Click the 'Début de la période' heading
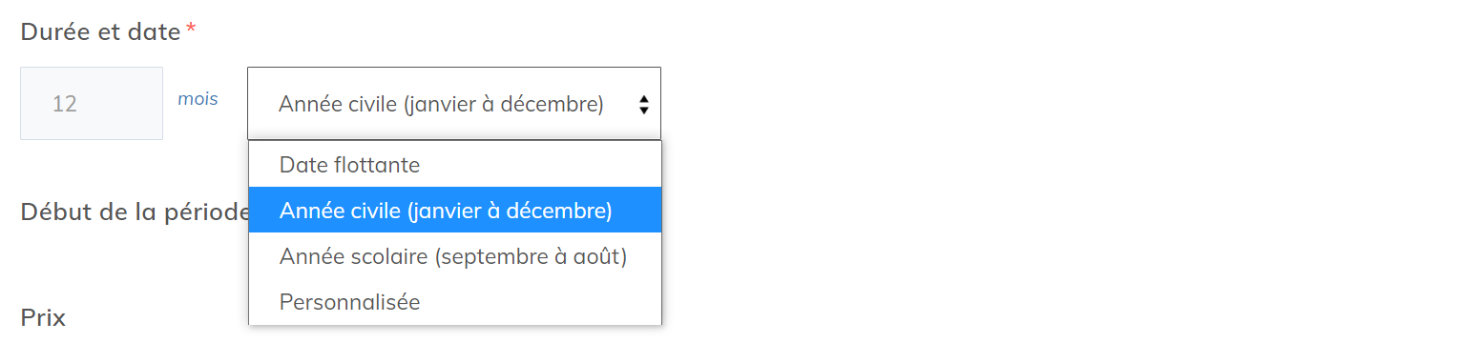Screen dimensions: 1481x343 click(x=135, y=212)
